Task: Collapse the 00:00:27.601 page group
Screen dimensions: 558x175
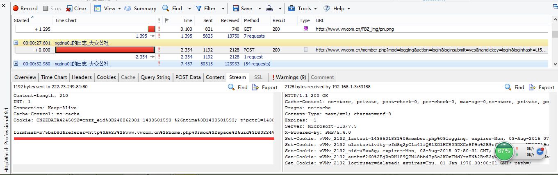Action: coord(16,43)
